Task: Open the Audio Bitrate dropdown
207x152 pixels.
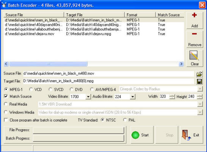Action: pyautogui.click(x=132, y=97)
